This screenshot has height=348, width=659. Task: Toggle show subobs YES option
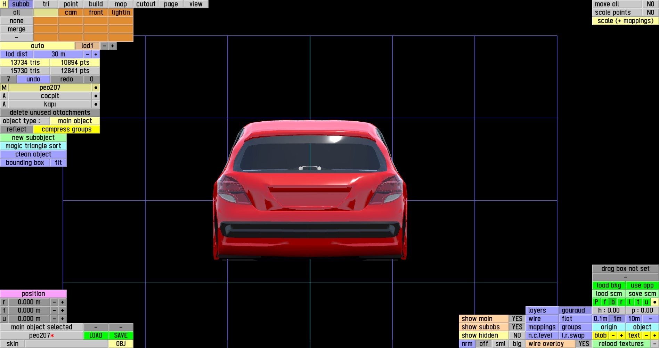[517, 327]
